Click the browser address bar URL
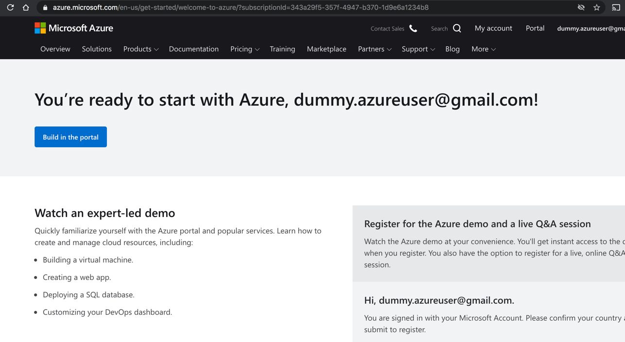 coord(240,8)
